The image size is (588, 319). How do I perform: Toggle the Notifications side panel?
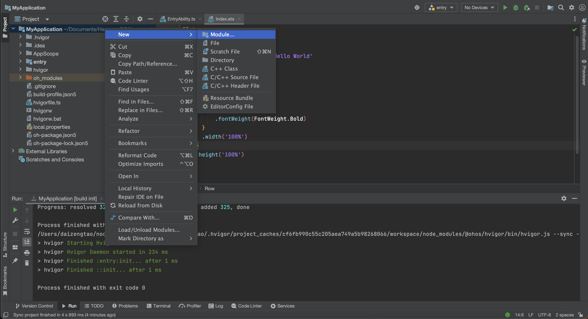pyautogui.click(x=584, y=34)
